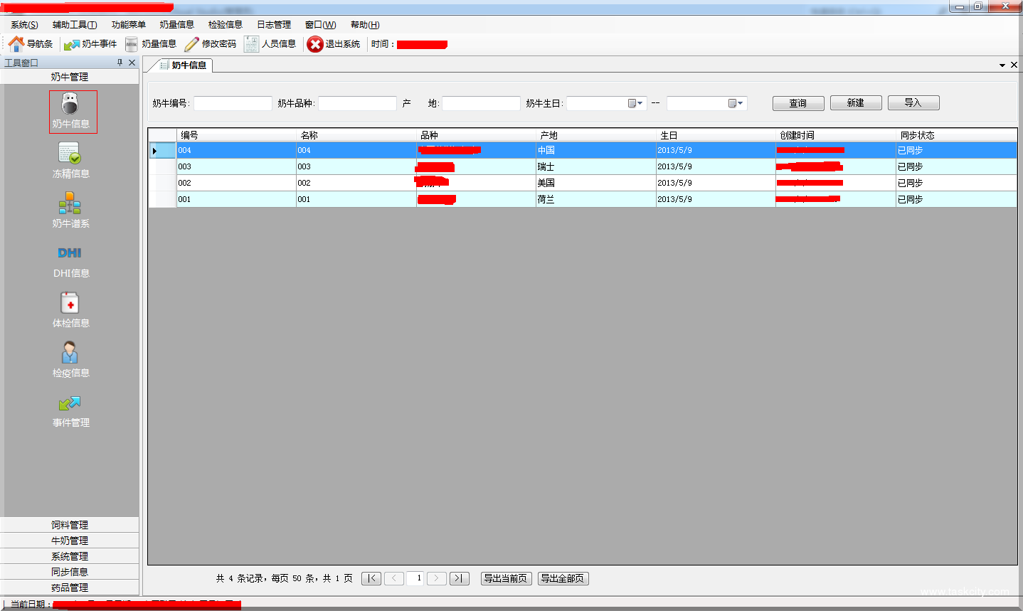This screenshot has height=611, width=1023.
Task: Open 辅助工具(T) menu
Action: coord(75,25)
